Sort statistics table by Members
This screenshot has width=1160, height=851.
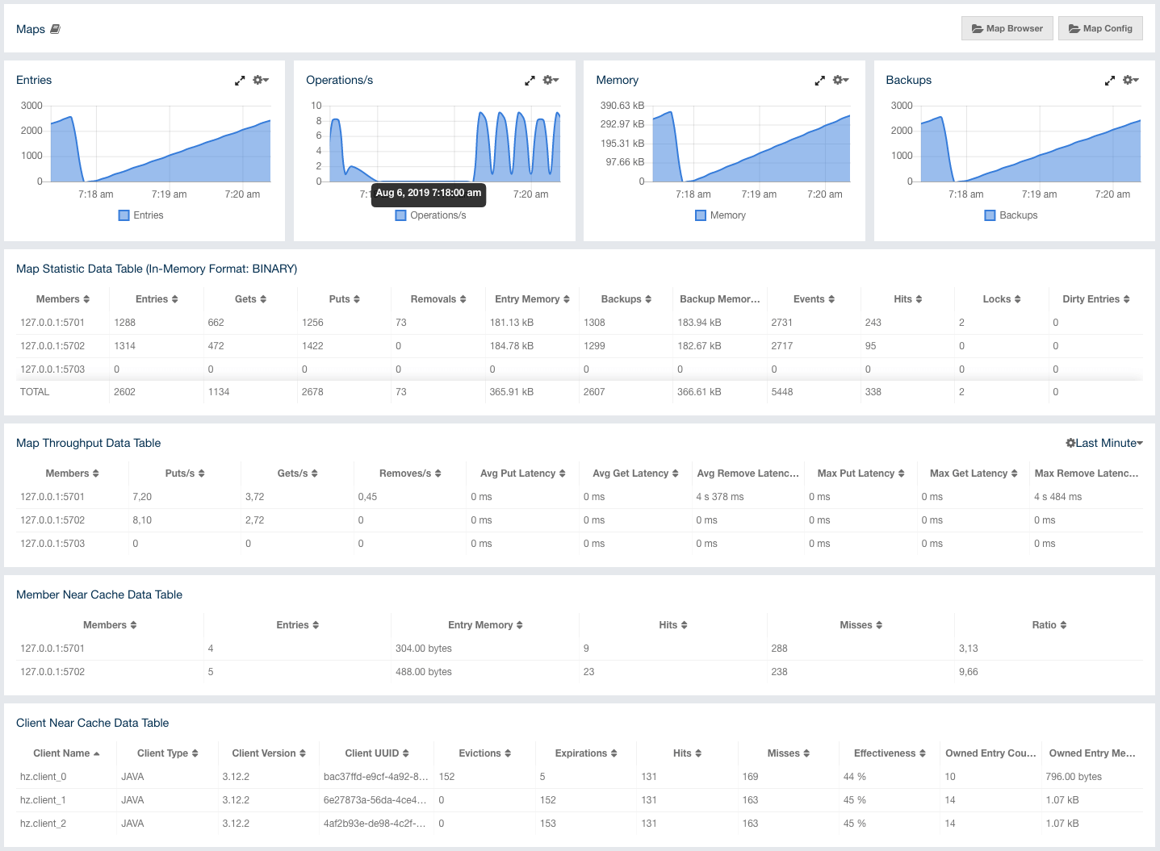[x=63, y=299]
